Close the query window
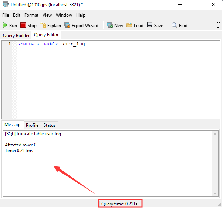 click(213, 4)
